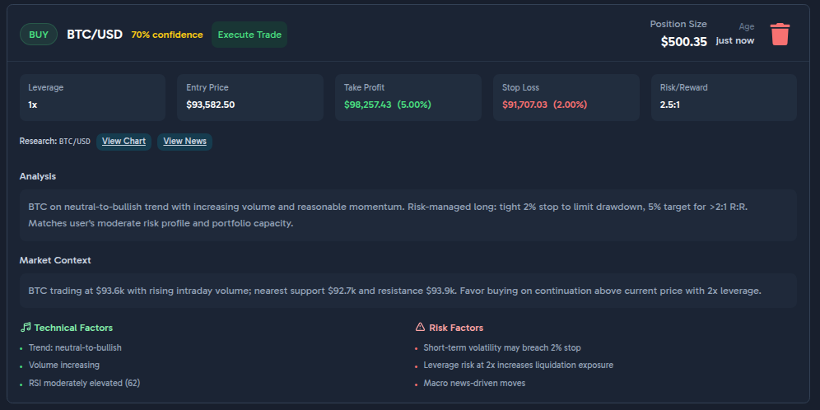Click the 70% confidence label
This screenshot has height=410, width=820.
(x=167, y=35)
